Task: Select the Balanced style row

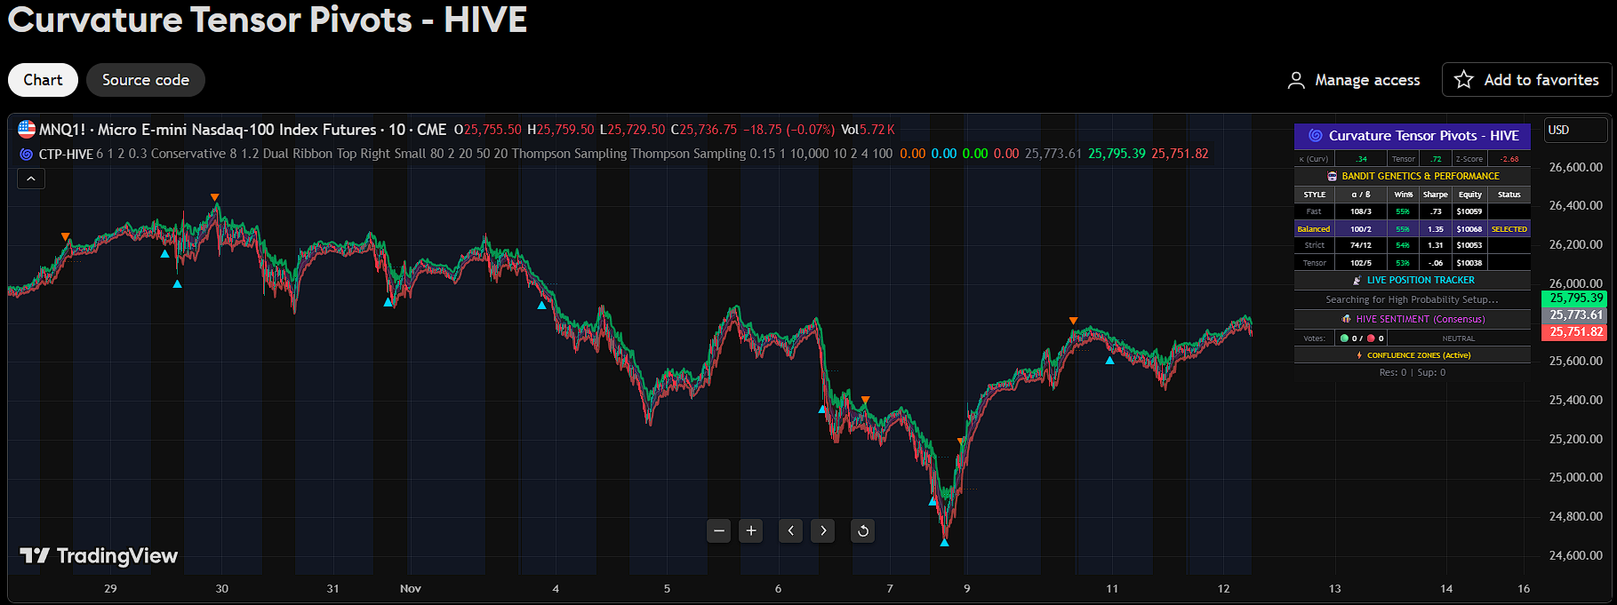Action: coord(1413,228)
